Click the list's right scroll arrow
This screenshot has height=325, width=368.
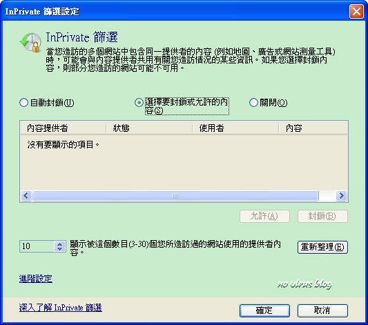coord(341,195)
